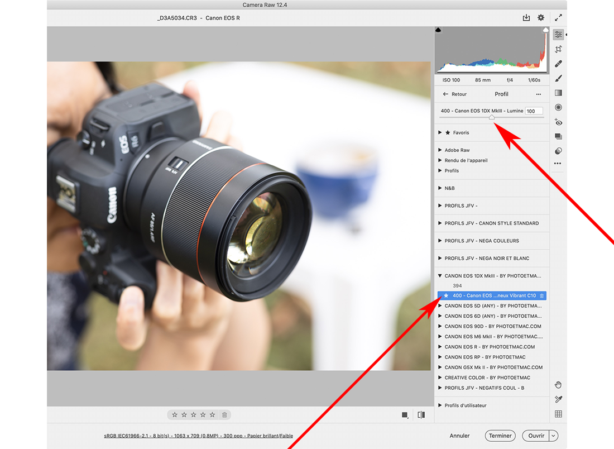Select the Radial Filter tool

coord(558,107)
